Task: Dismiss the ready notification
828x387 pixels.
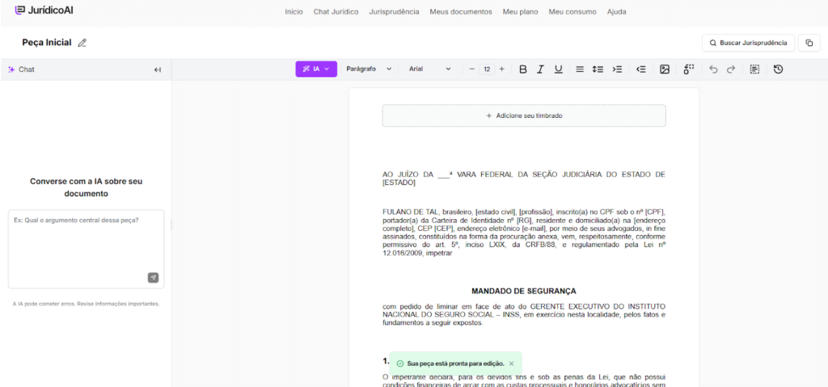Action: [x=511, y=364]
